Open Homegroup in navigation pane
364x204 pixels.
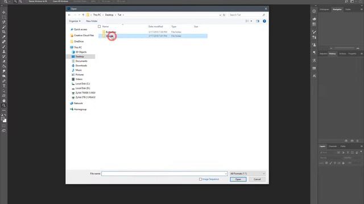80,109
